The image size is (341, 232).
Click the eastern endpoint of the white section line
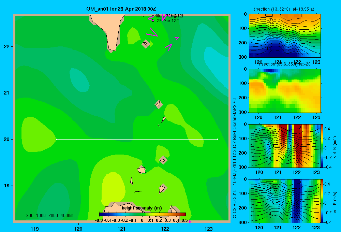pos(217,139)
